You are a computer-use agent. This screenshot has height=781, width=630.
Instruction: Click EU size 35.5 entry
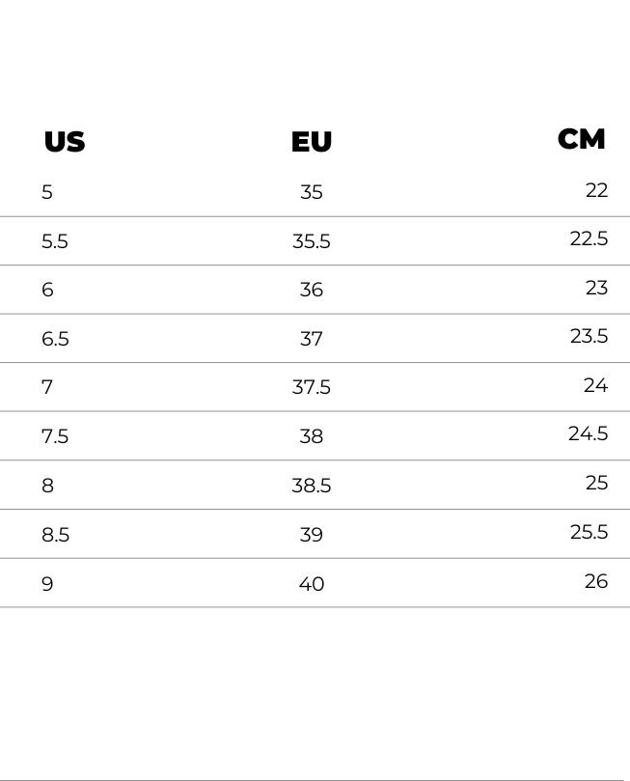[x=312, y=241]
